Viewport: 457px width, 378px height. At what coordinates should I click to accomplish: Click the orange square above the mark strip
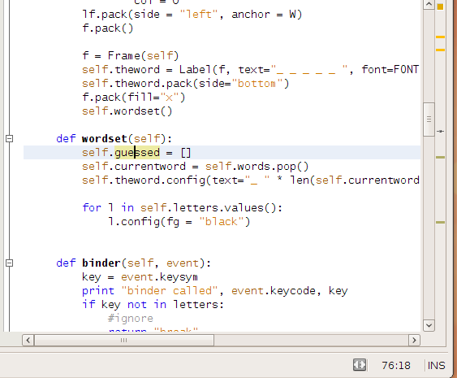click(440, 7)
